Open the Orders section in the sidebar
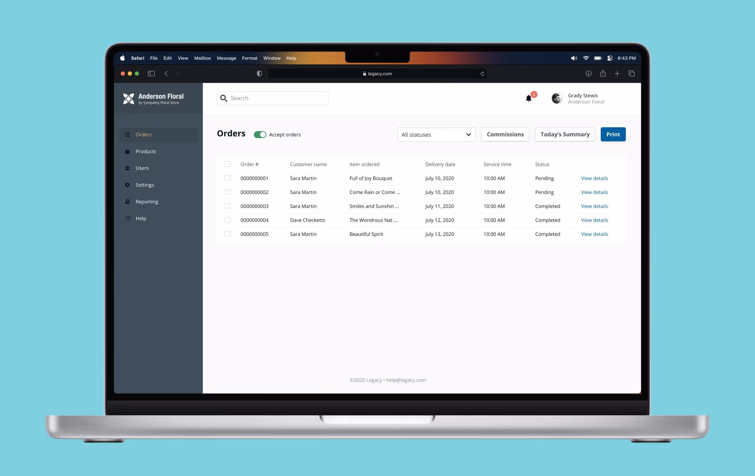 coord(144,134)
